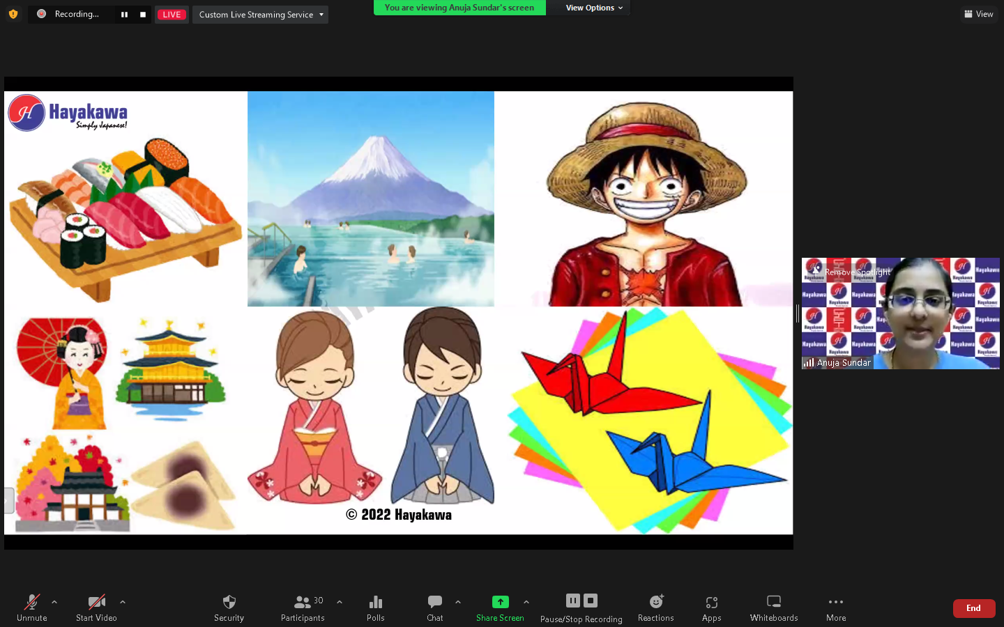Open the View layout menu
This screenshot has height=627, width=1004.
tap(979, 14)
